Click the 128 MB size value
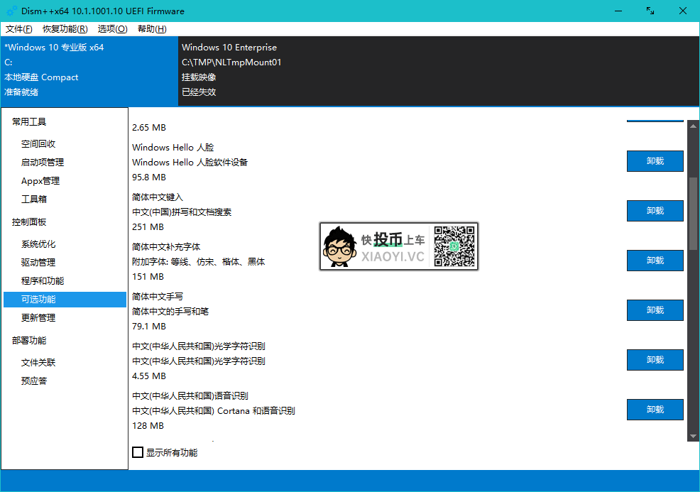 pyautogui.click(x=148, y=425)
